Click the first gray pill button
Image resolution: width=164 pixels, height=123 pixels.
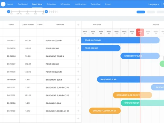(151, 12)
